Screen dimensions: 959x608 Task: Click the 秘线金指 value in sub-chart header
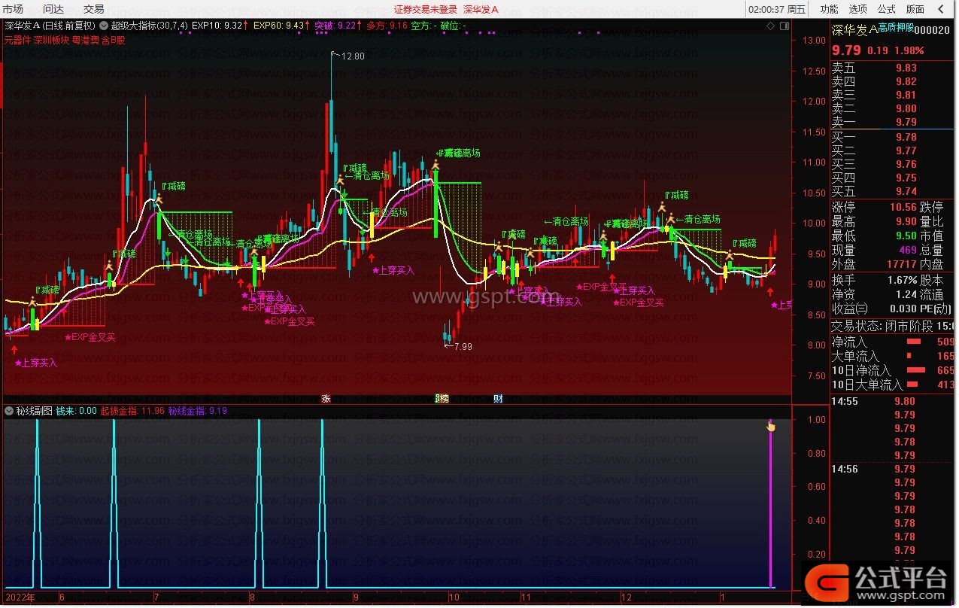(x=217, y=411)
